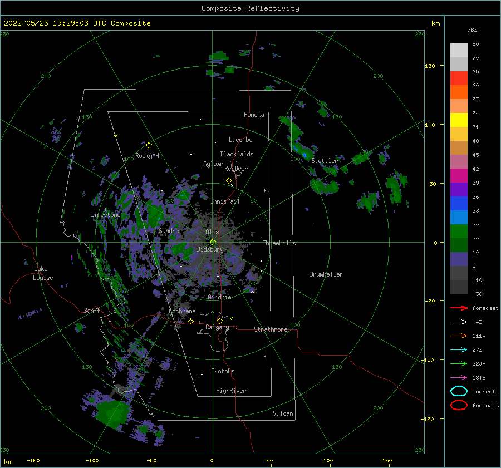Click the blue 36 dBZ color swatch
The width and height of the screenshot is (501, 468).
(x=459, y=204)
